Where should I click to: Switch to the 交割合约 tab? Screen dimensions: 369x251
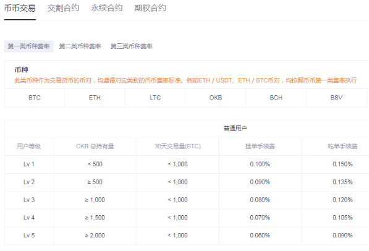pyautogui.click(x=63, y=8)
